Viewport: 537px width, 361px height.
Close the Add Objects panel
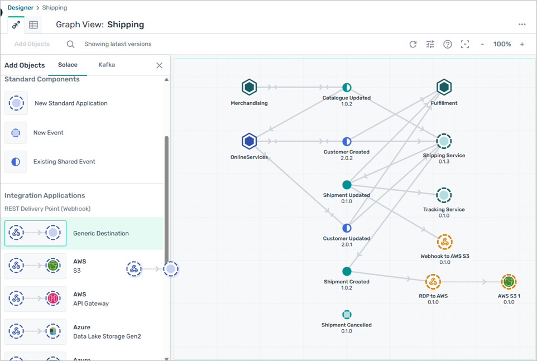159,65
